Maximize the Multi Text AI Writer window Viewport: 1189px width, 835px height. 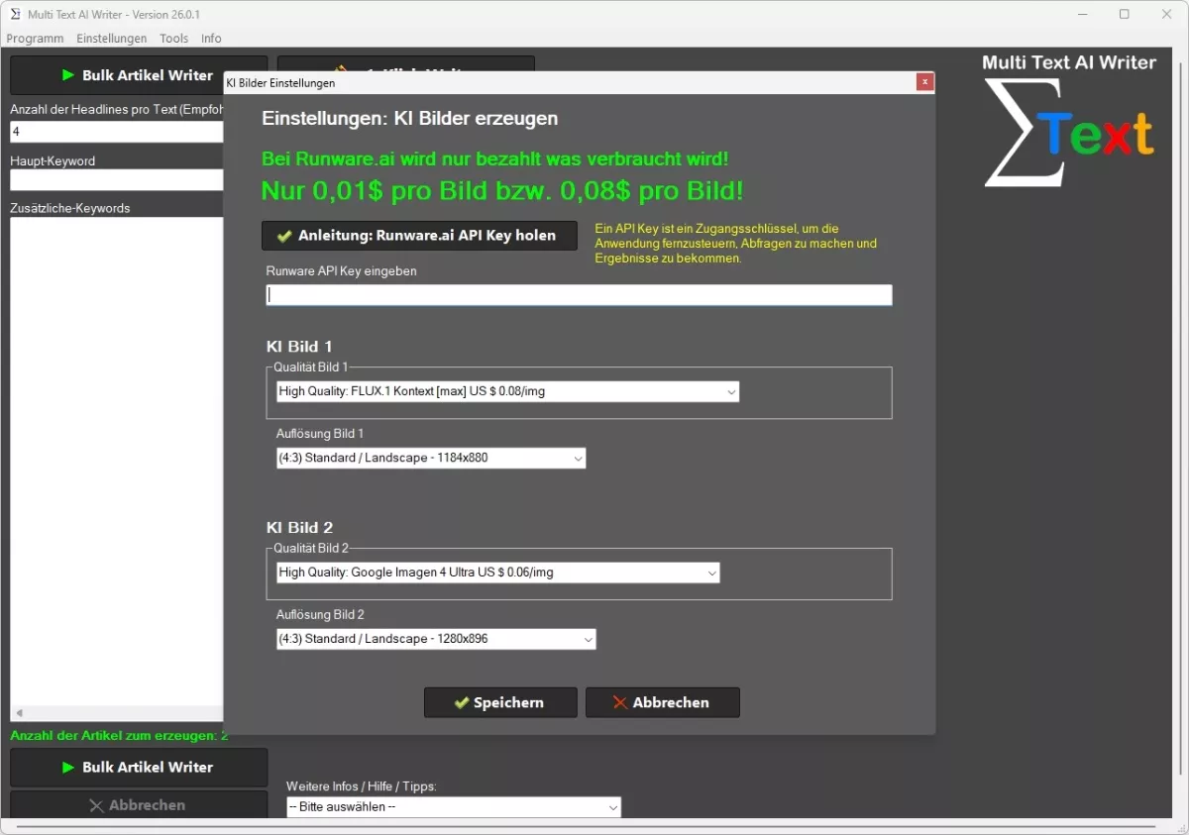point(1125,14)
